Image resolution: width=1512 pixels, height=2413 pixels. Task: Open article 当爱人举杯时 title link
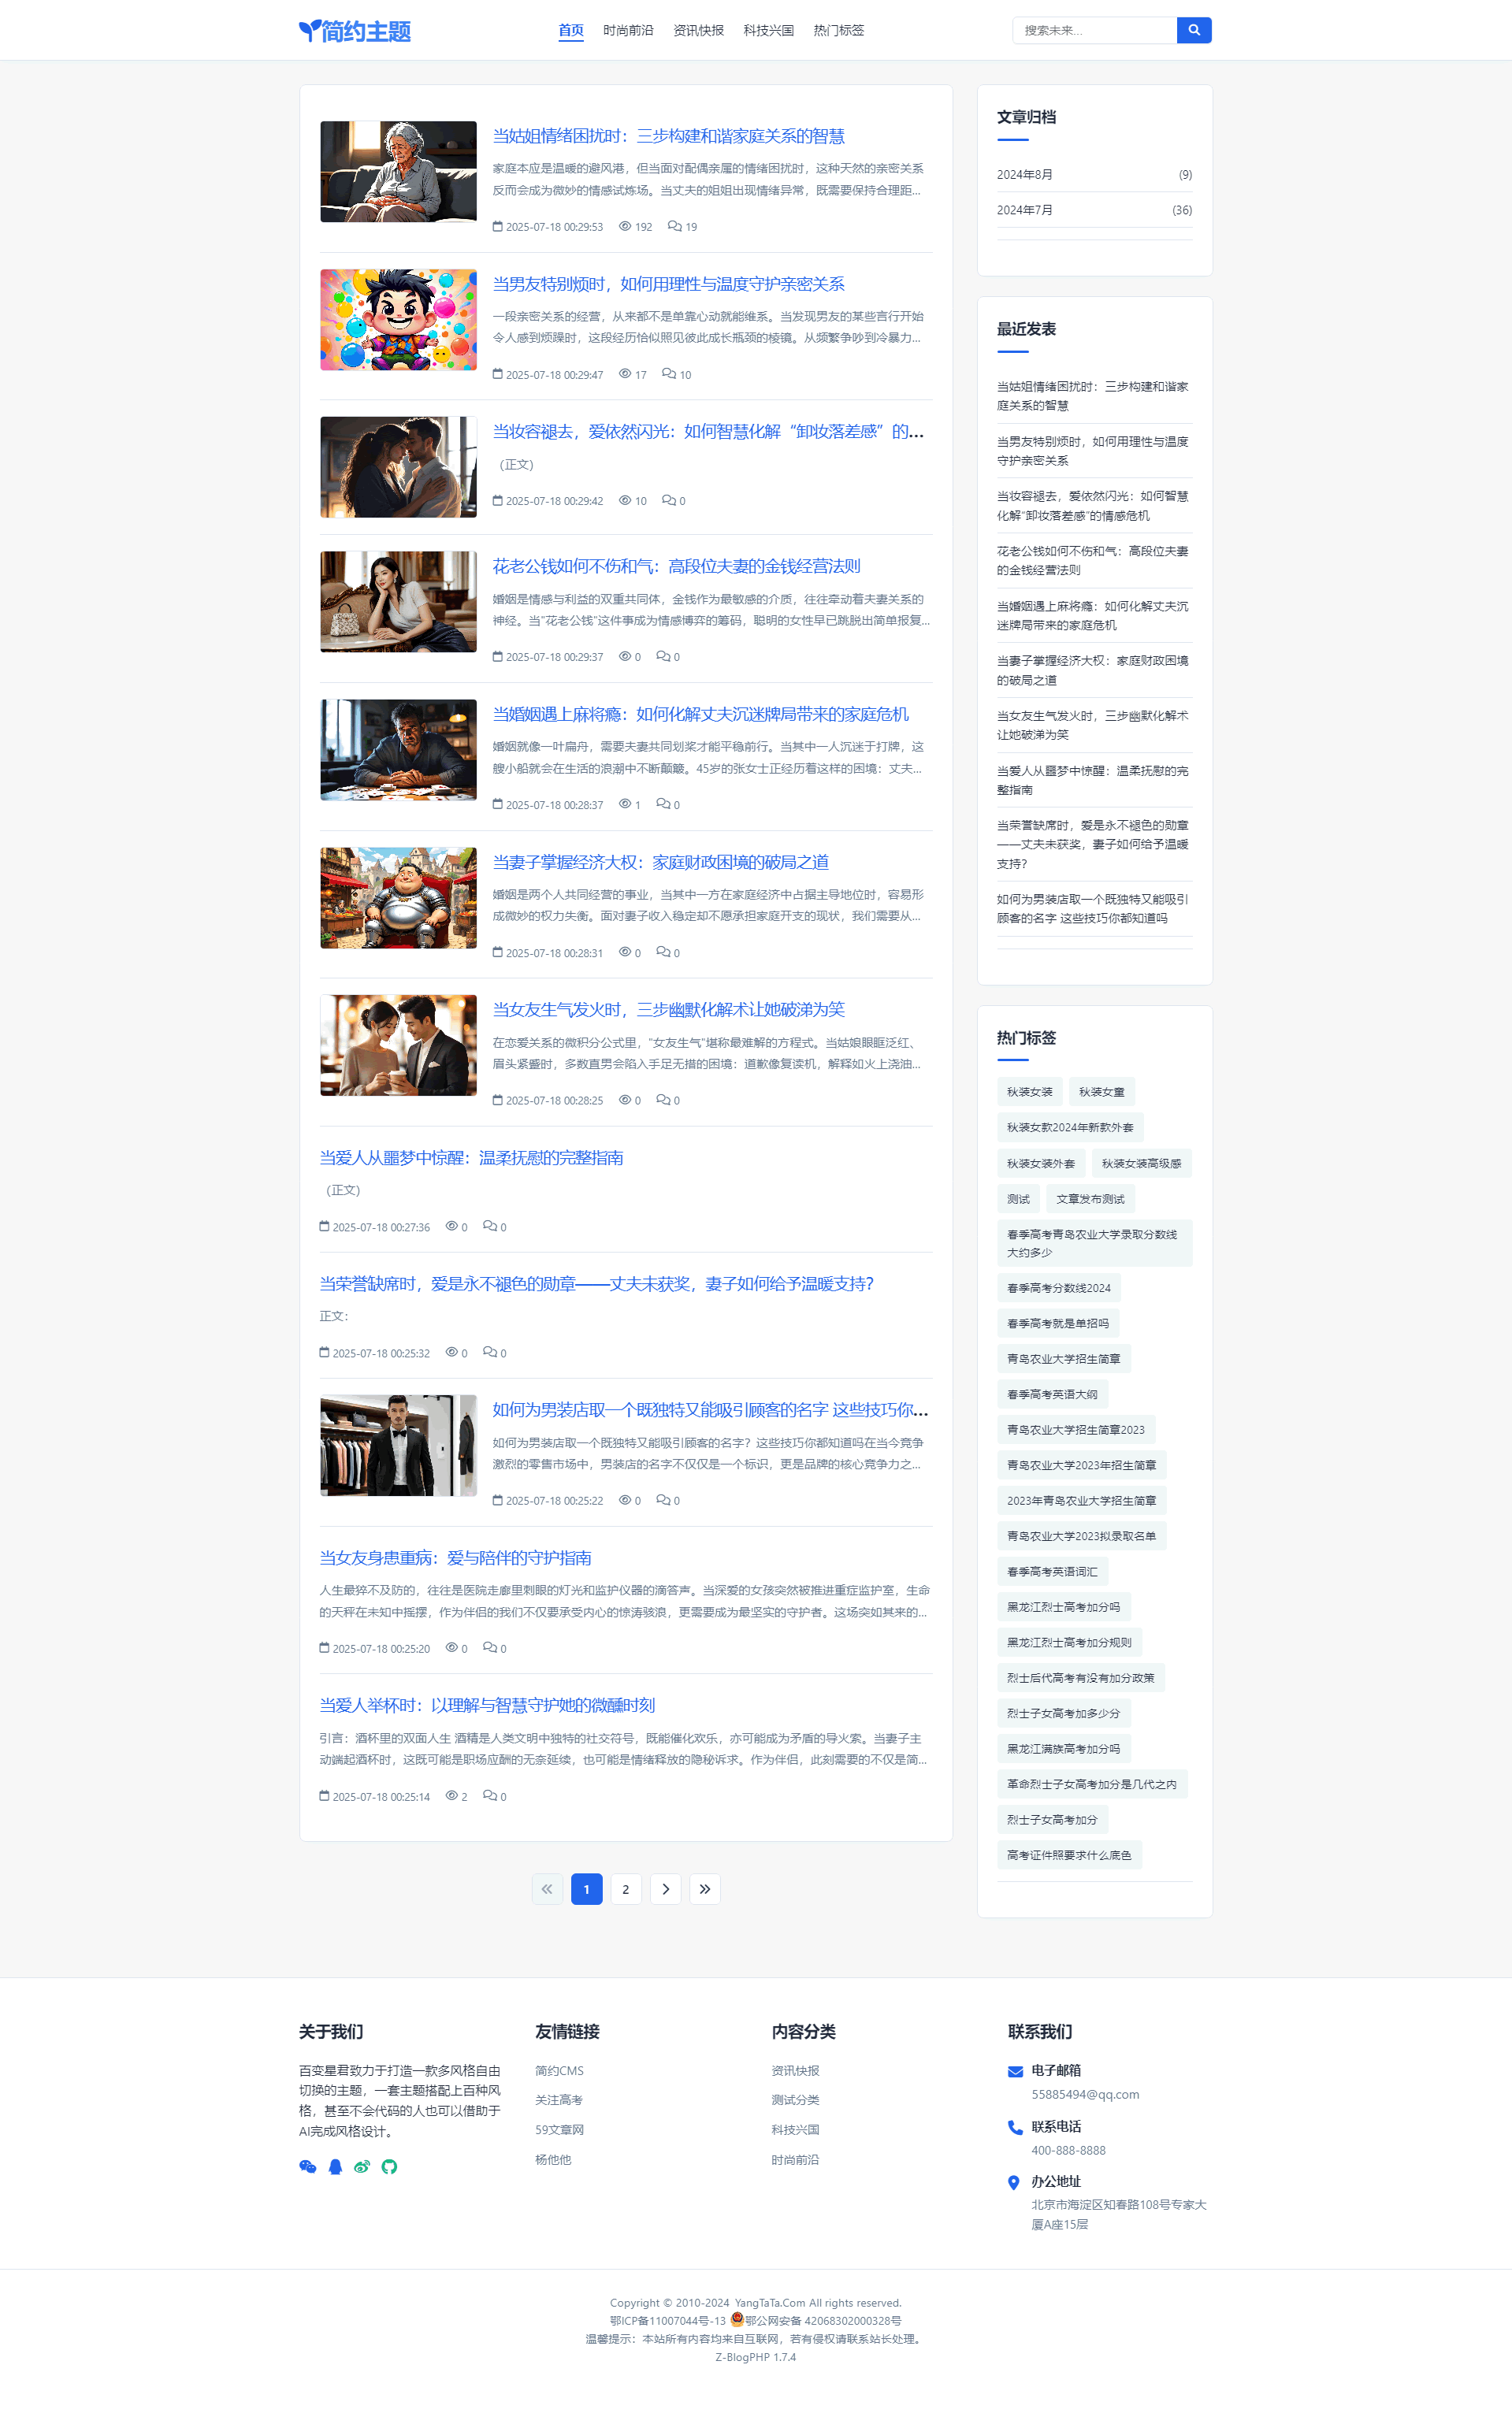487,1706
